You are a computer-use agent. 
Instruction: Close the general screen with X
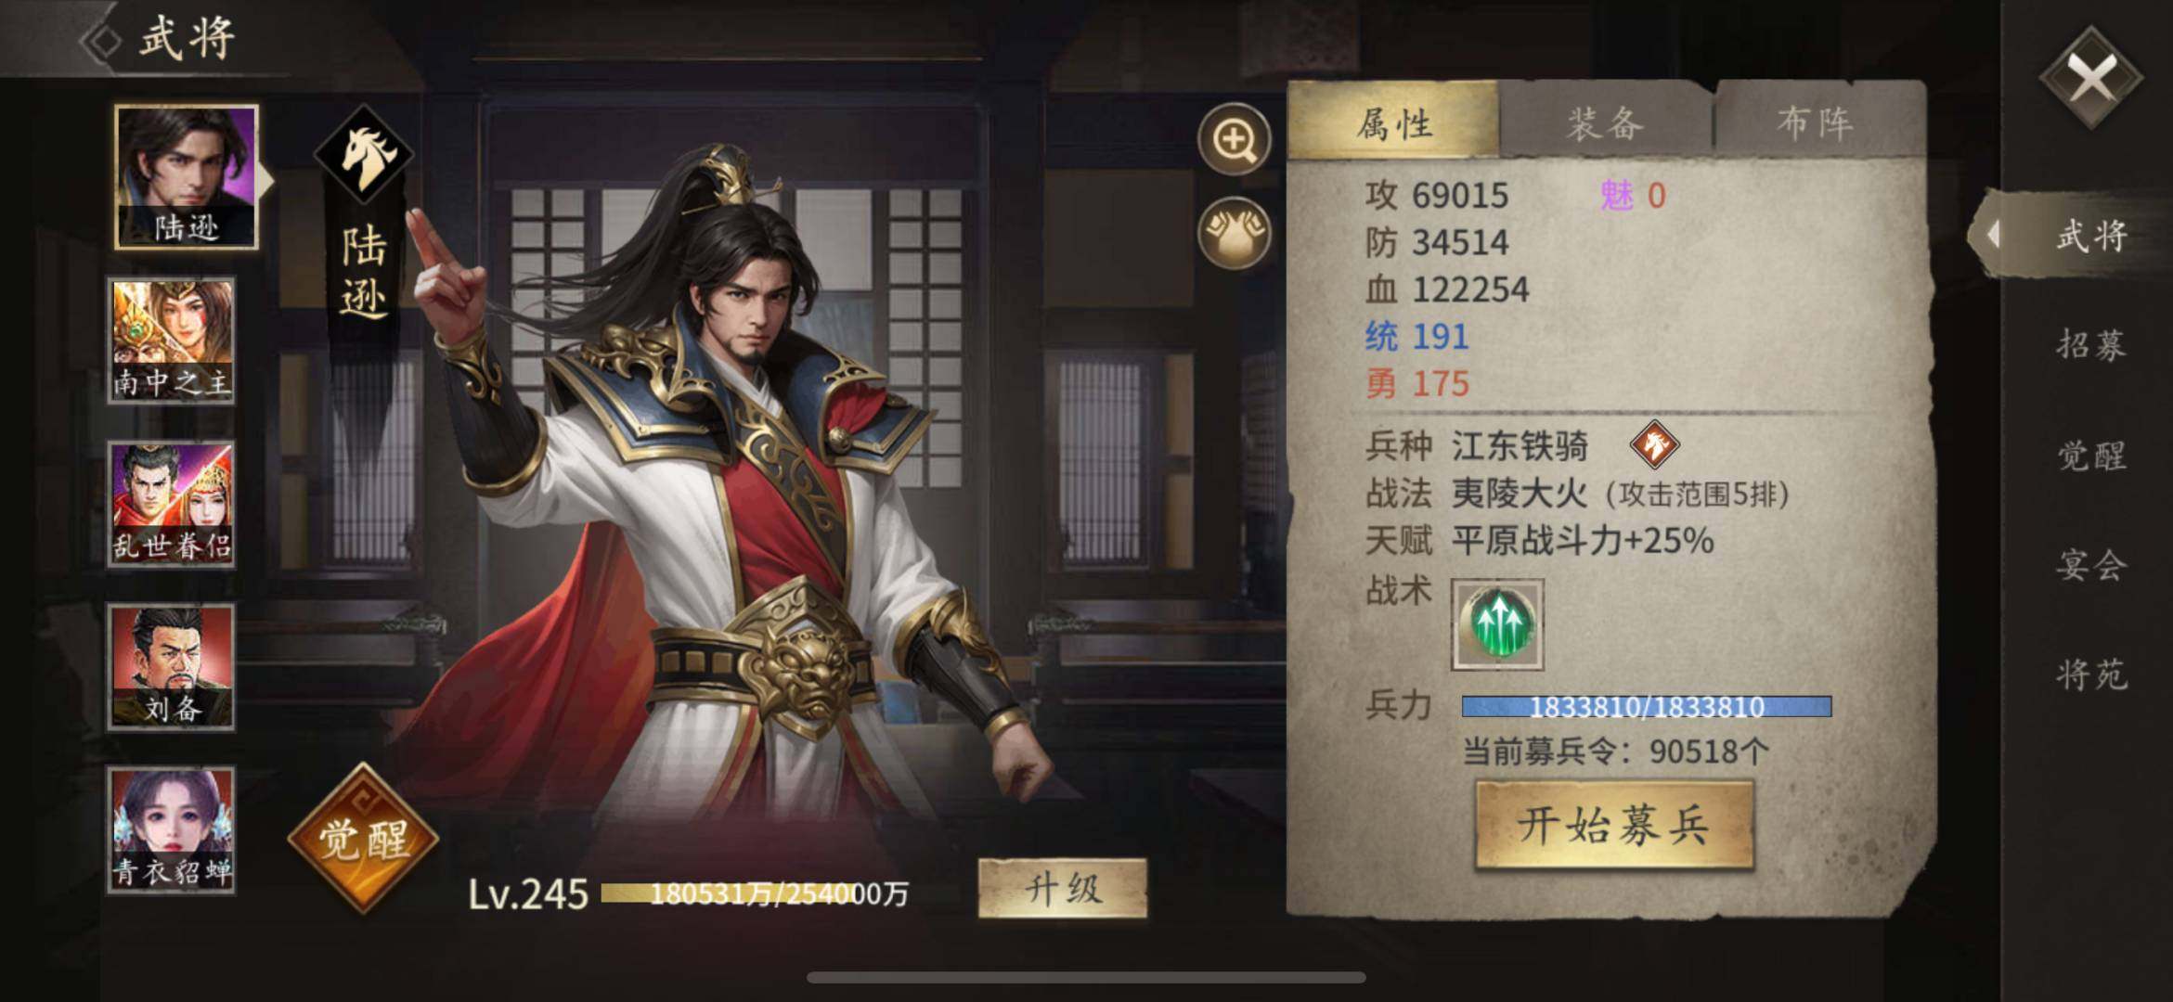(x=2092, y=77)
